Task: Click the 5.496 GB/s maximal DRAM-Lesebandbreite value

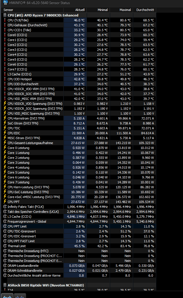Action: point(123,265)
